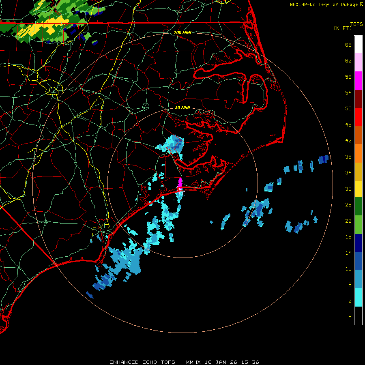Click the '34' legend value

pyautogui.click(x=348, y=173)
